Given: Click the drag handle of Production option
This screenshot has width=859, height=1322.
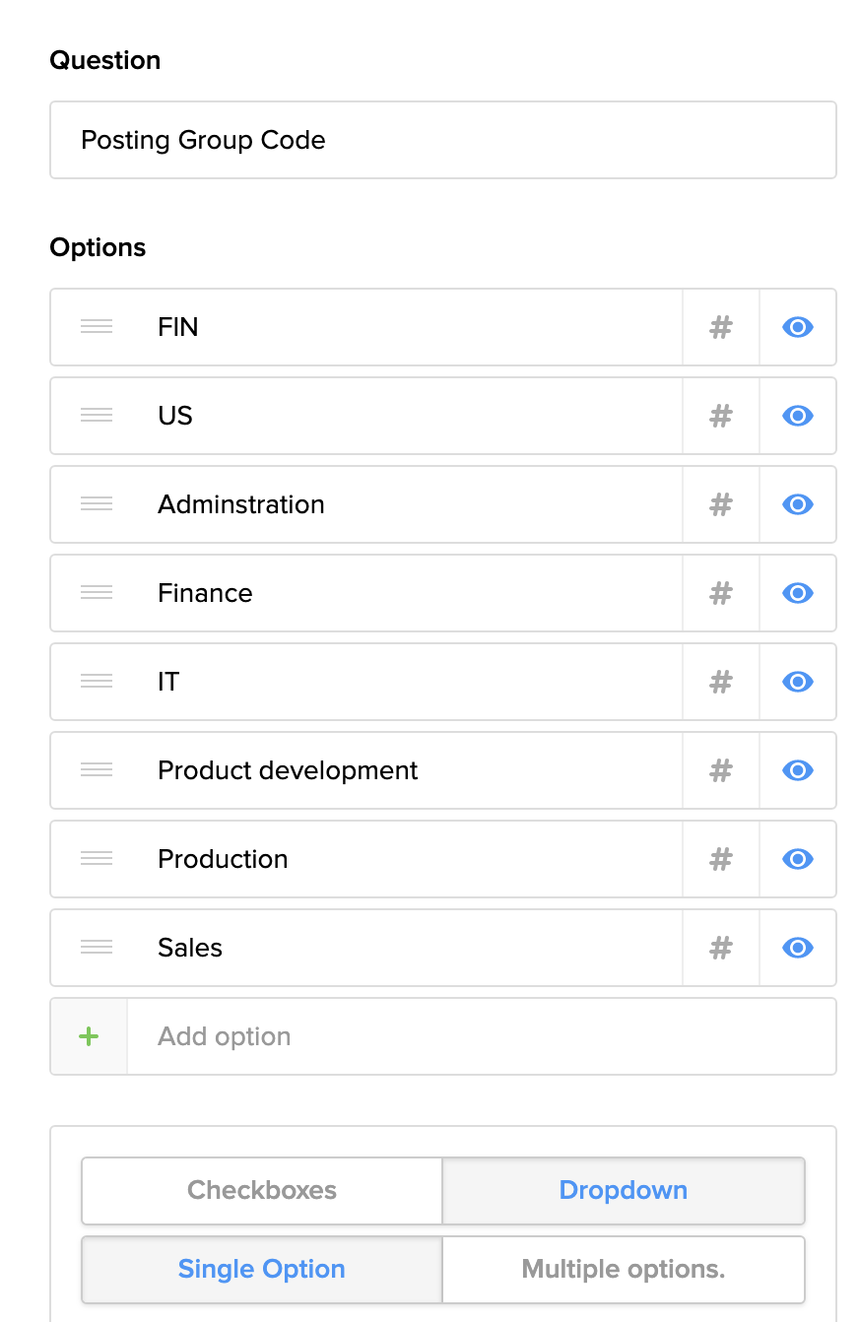Looking at the screenshot, I should pyautogui.click(x=97, y=859).
